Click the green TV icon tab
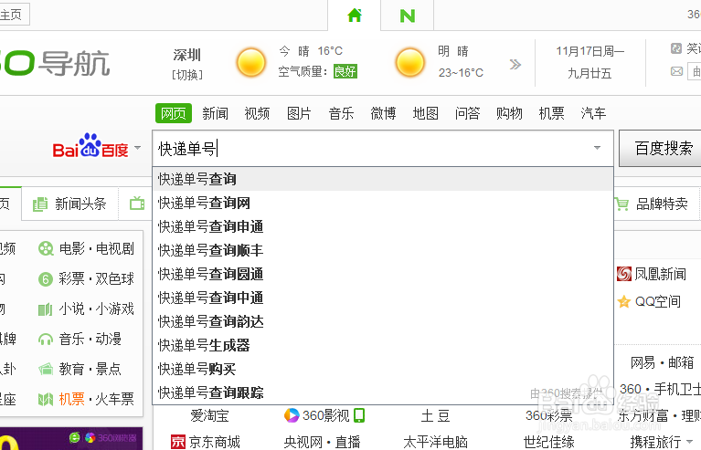 (137, 204)
